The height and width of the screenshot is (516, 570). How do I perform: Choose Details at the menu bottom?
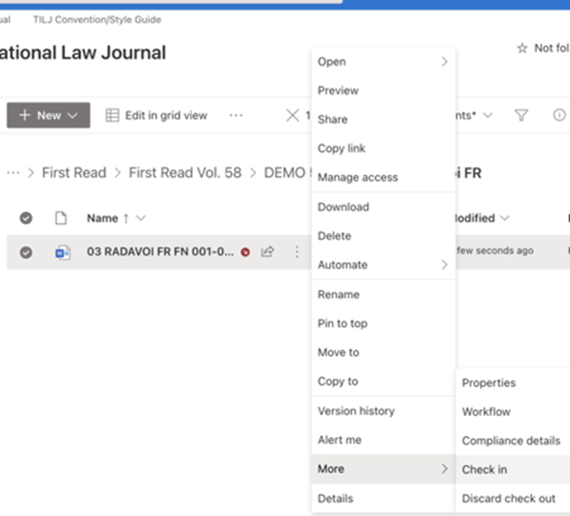coord(384,498)
